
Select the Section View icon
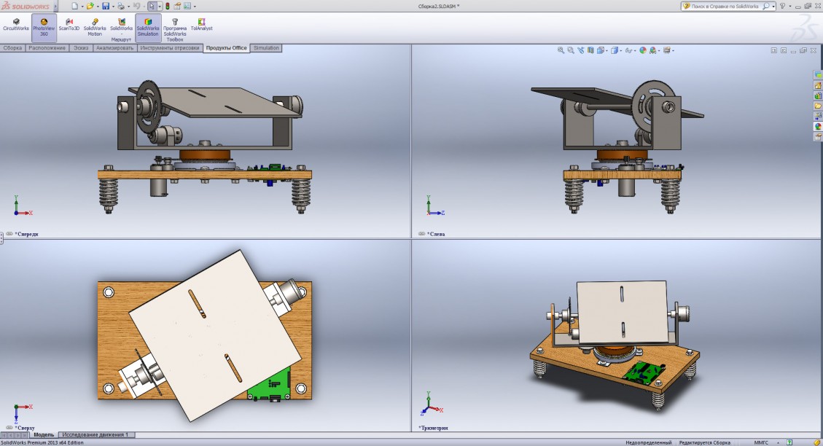(x=590, y=50)
